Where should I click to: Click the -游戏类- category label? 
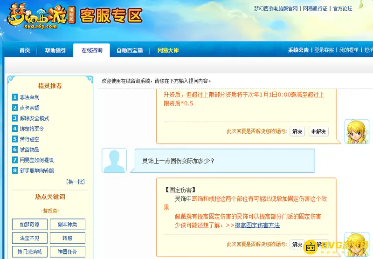coord(50,211)
